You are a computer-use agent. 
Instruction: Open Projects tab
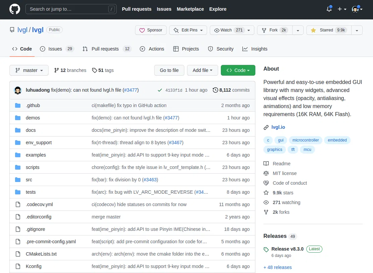pos(186,49)
